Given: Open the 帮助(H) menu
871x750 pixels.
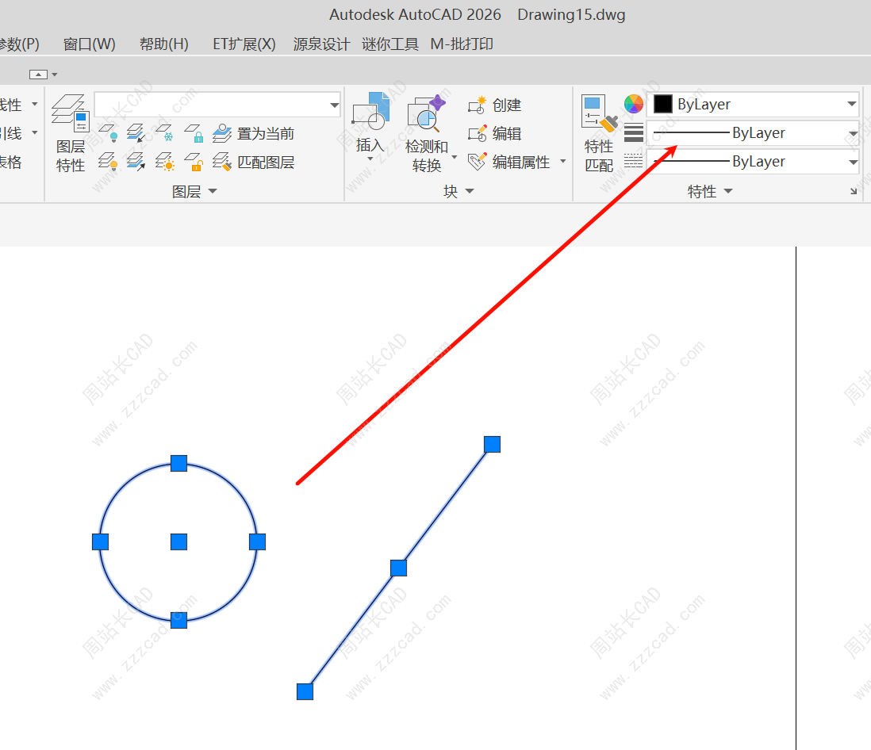Looking at the screenshot, I should click(x=163, y=44).
